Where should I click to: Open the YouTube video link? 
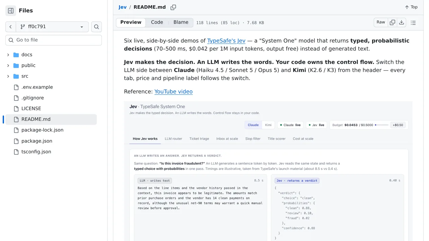[173, 91]
